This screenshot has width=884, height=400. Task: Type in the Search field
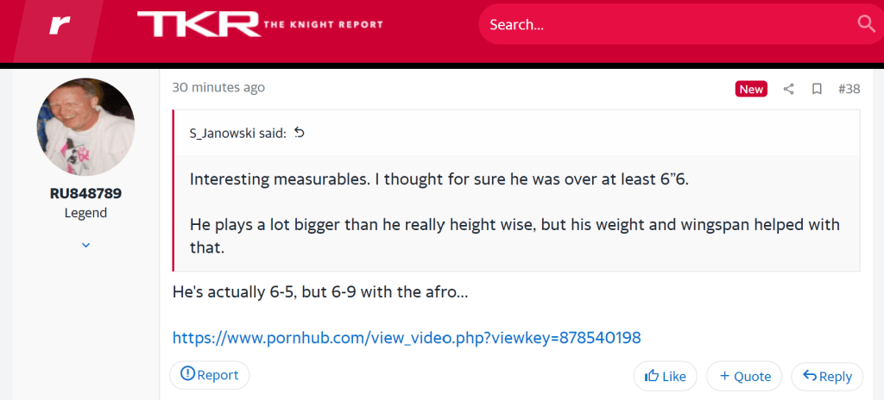tap(665, 24)
